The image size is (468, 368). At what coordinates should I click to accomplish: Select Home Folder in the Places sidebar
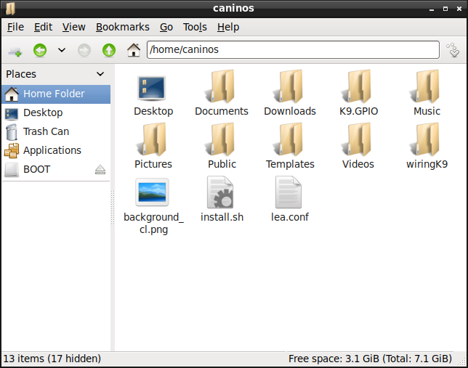point(57,94)
